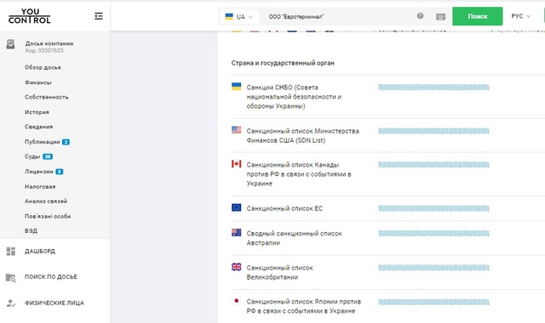Click the Canada flag sanctions row icon
This screenshot has width=545, height=323.
[237, 164]
